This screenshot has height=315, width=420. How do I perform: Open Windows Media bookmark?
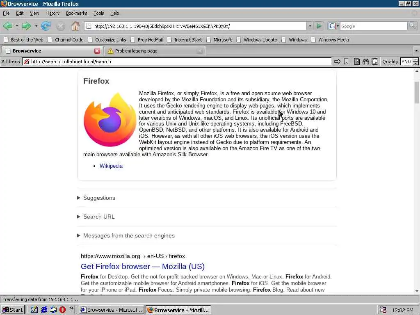click(x=330, y=40)
